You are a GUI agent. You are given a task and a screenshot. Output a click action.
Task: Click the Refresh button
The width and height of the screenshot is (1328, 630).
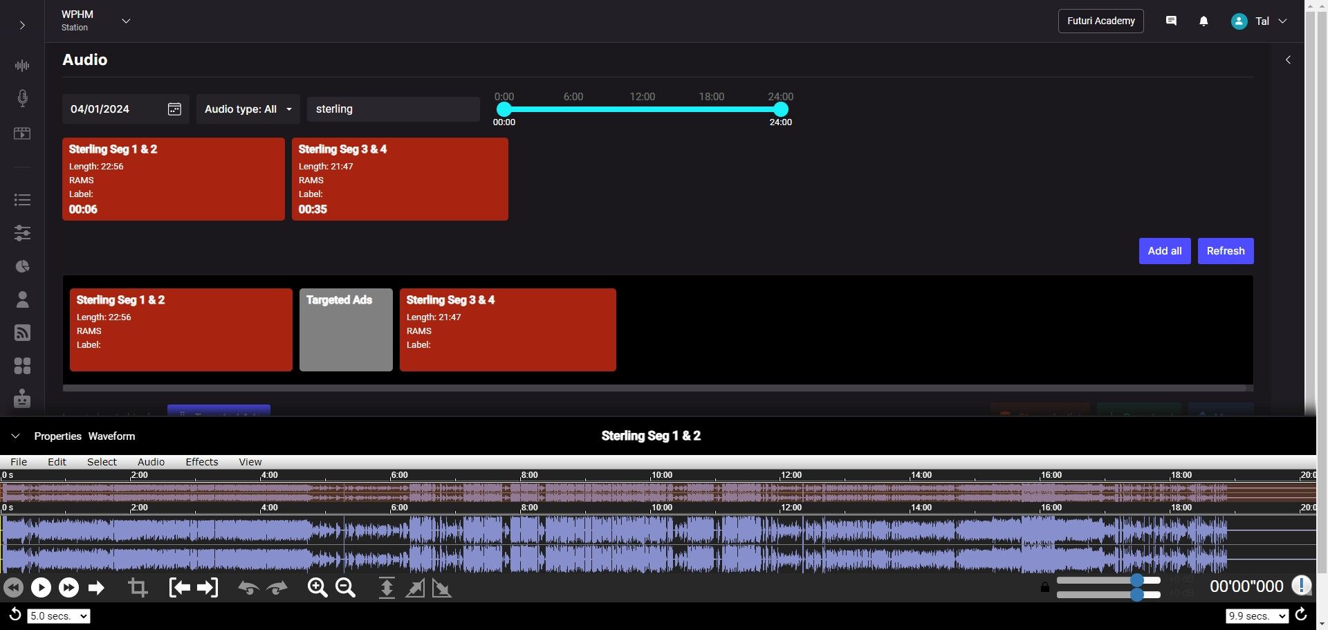[x=1225, y=251]
